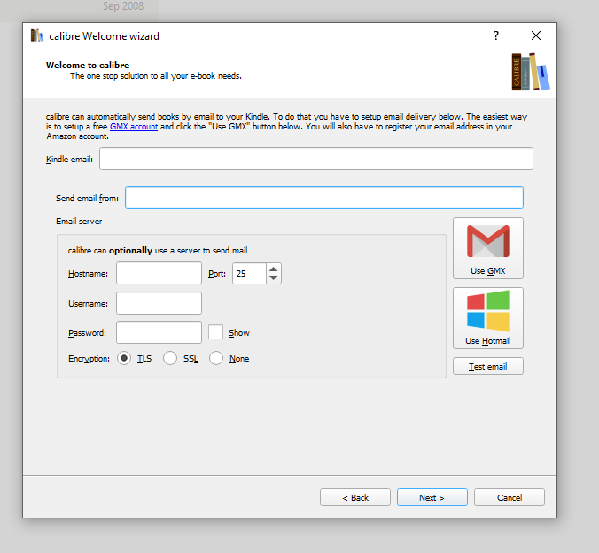Focus the Hostname text field
This screenshot has height=553, width=599.
[159, 273]
